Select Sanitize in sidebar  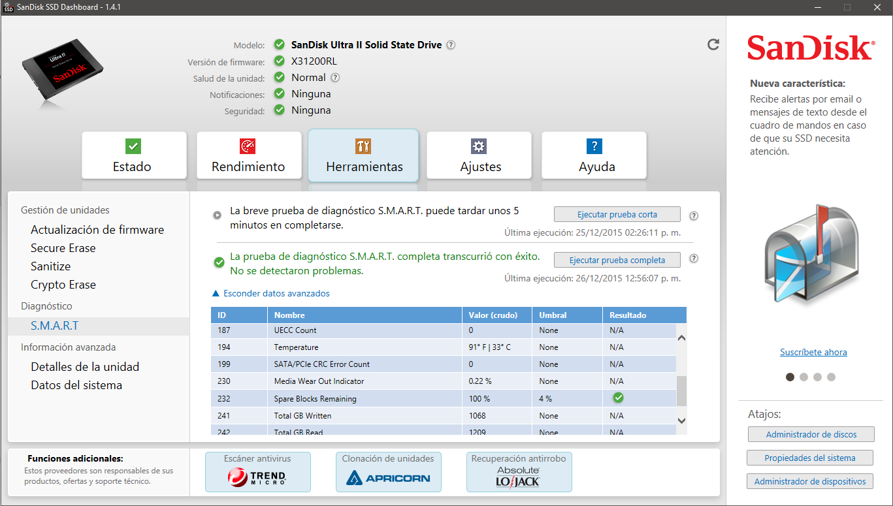click(x=51, y=266)
